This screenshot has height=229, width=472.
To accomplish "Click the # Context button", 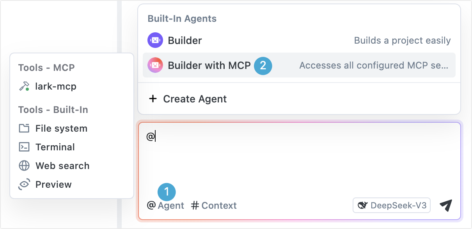I will click(214, 206).
